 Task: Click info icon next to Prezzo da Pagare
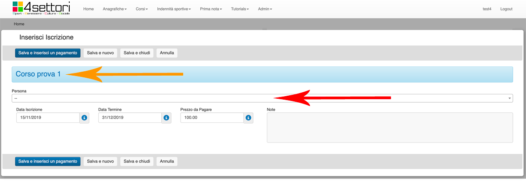248,118
